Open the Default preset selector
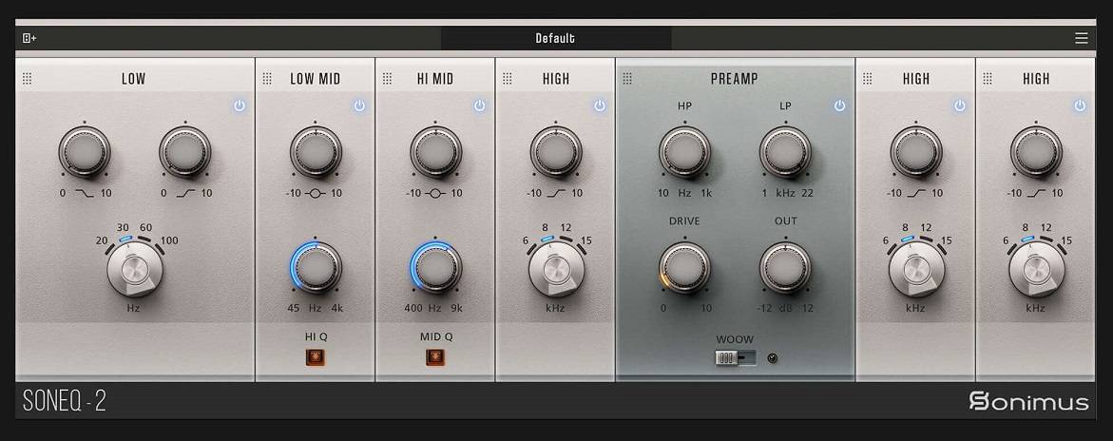1113x441 pixels. coord(555,38)
